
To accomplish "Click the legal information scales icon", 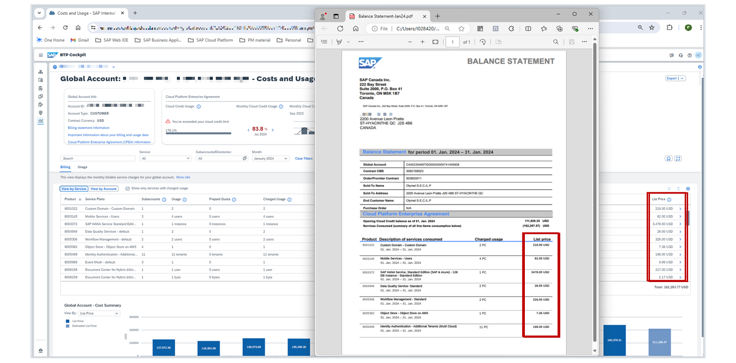I will point(40,351).
